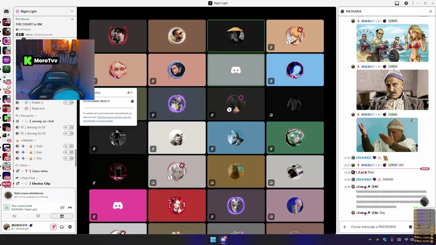The width and height of the screenshot is (436, 245).
Task: Open GTA beach image in chat
Action: click(x=392, y=43)
